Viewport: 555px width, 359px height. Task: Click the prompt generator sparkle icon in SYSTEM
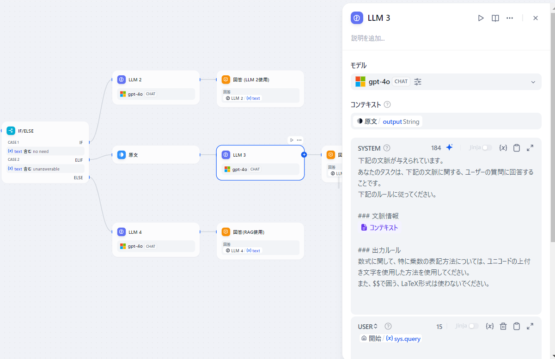point(449,148)
